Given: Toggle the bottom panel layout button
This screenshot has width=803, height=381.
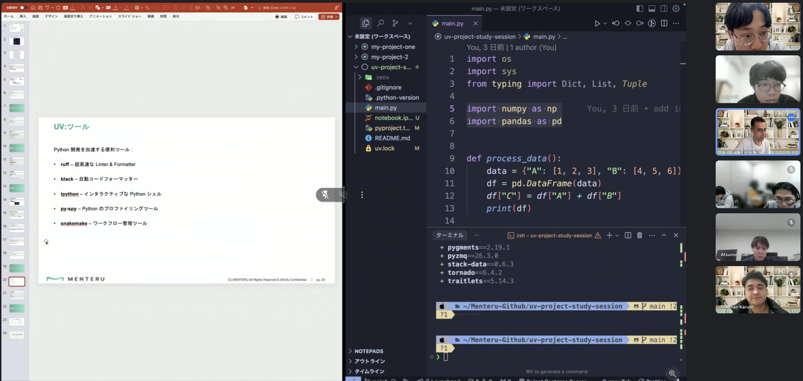Looking at the screenshot, I should [652, 8].
